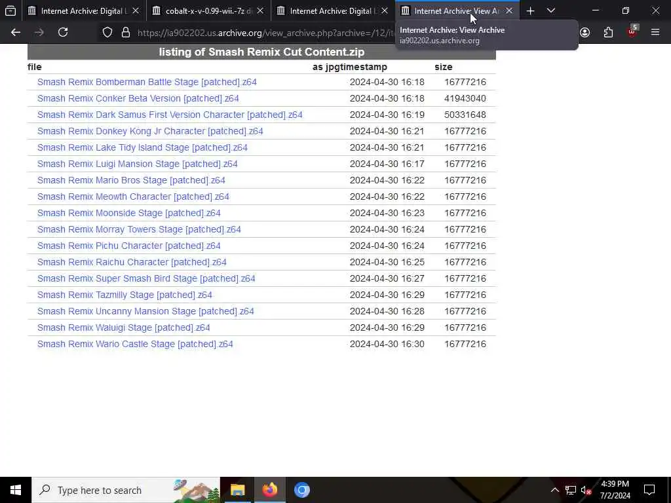Download Smash Remix Luigi Mansion Stage
Viewport: 671px width, 503px height.
point(137,164)
